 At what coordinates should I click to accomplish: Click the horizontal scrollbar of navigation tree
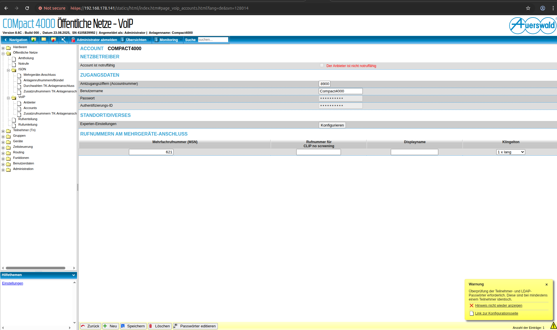[x=36, y=268]
